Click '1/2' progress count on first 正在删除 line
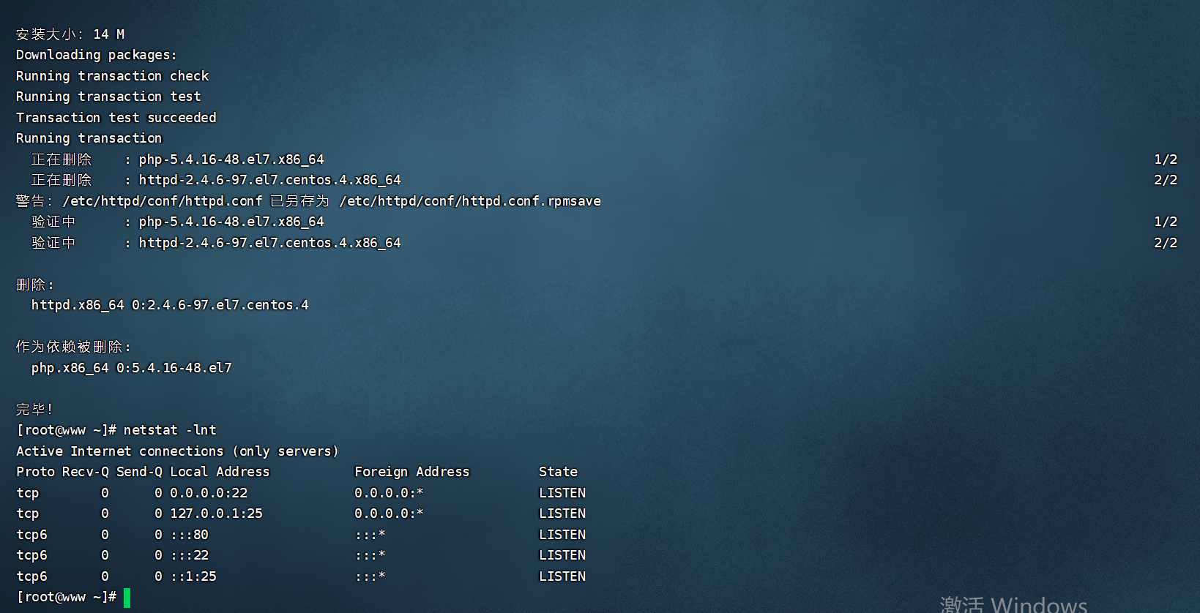The image size is (1200, 613). pyautogui.click(x=1166, y=159)
